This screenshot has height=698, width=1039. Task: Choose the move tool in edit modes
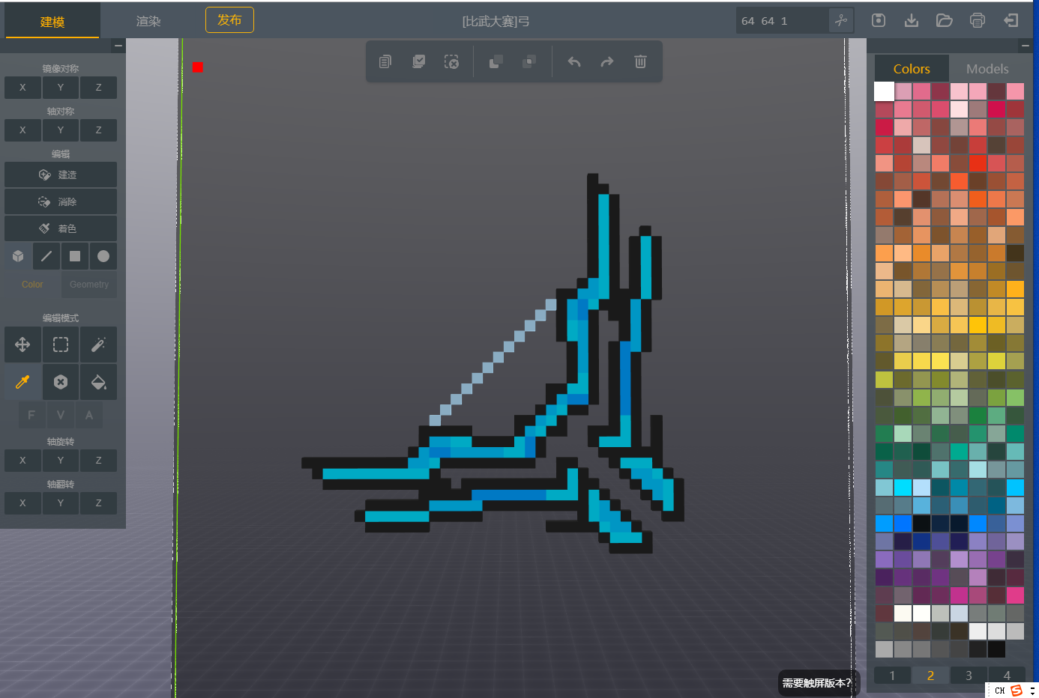click(x=22, y=345)
